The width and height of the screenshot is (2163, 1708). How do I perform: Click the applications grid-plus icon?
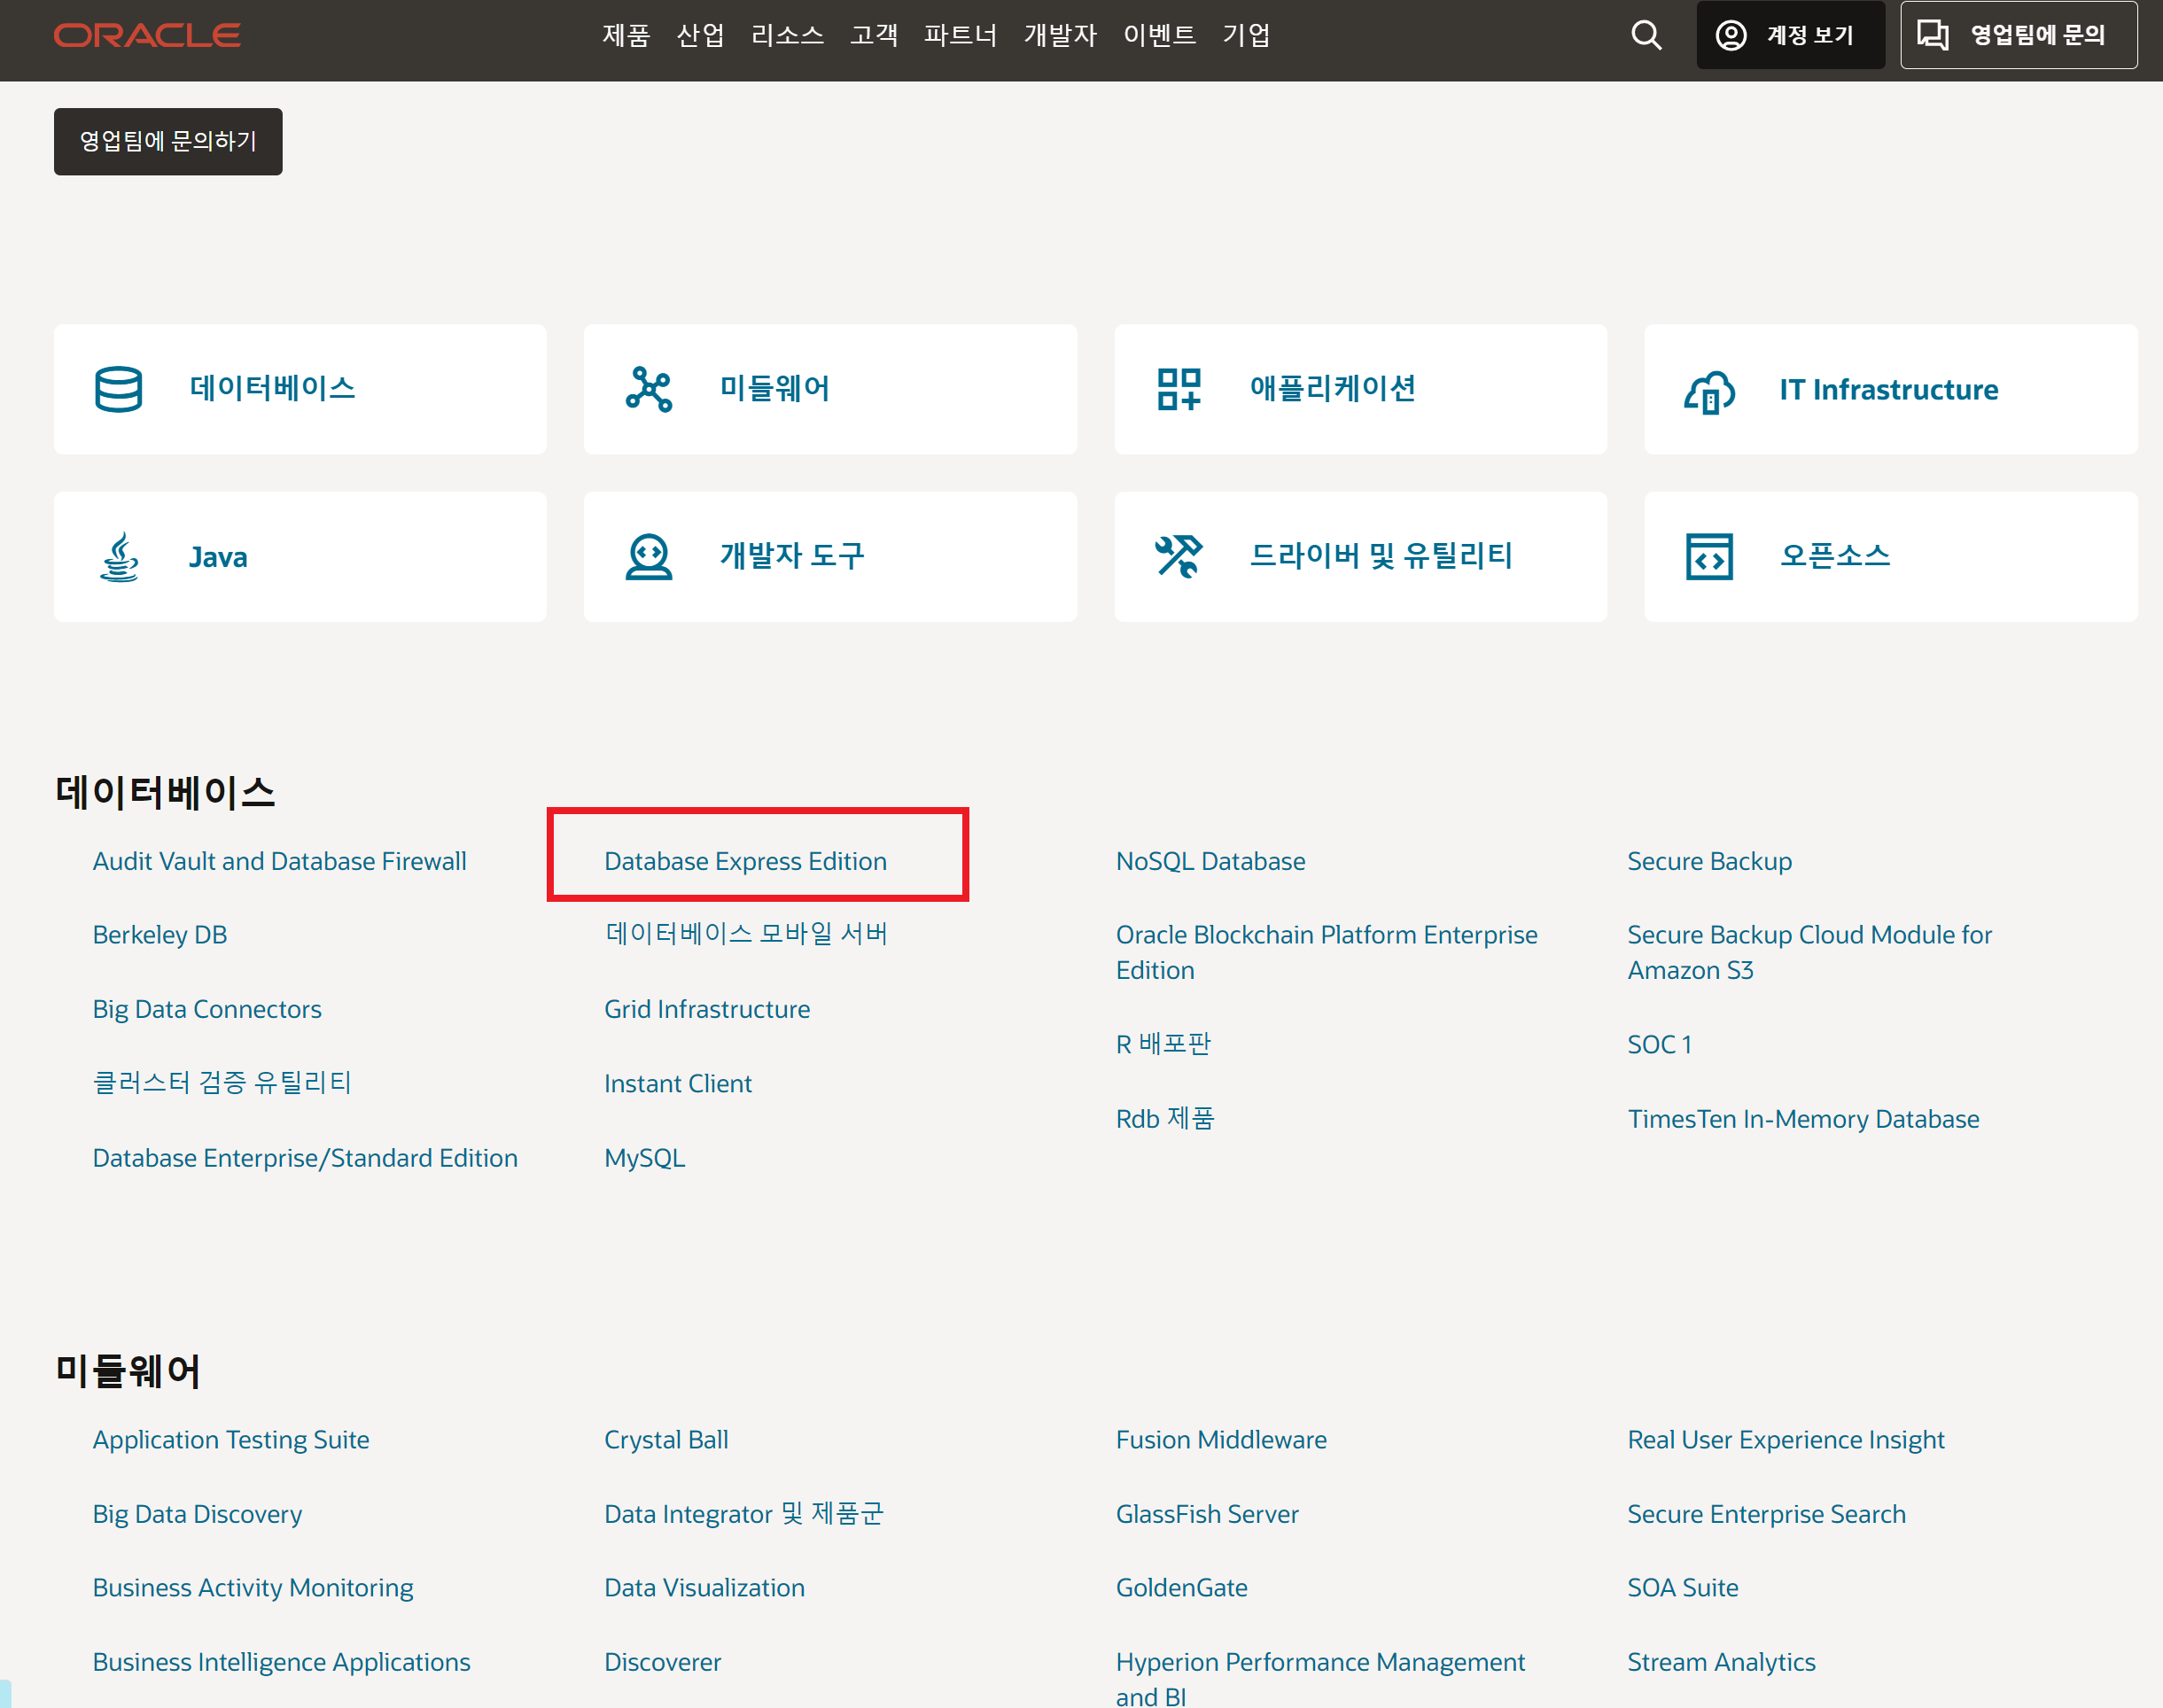1179,389
